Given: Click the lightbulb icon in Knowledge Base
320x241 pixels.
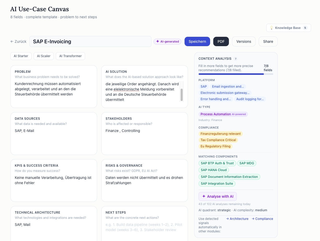Looking at the screenshot, I should pos(271,28).
